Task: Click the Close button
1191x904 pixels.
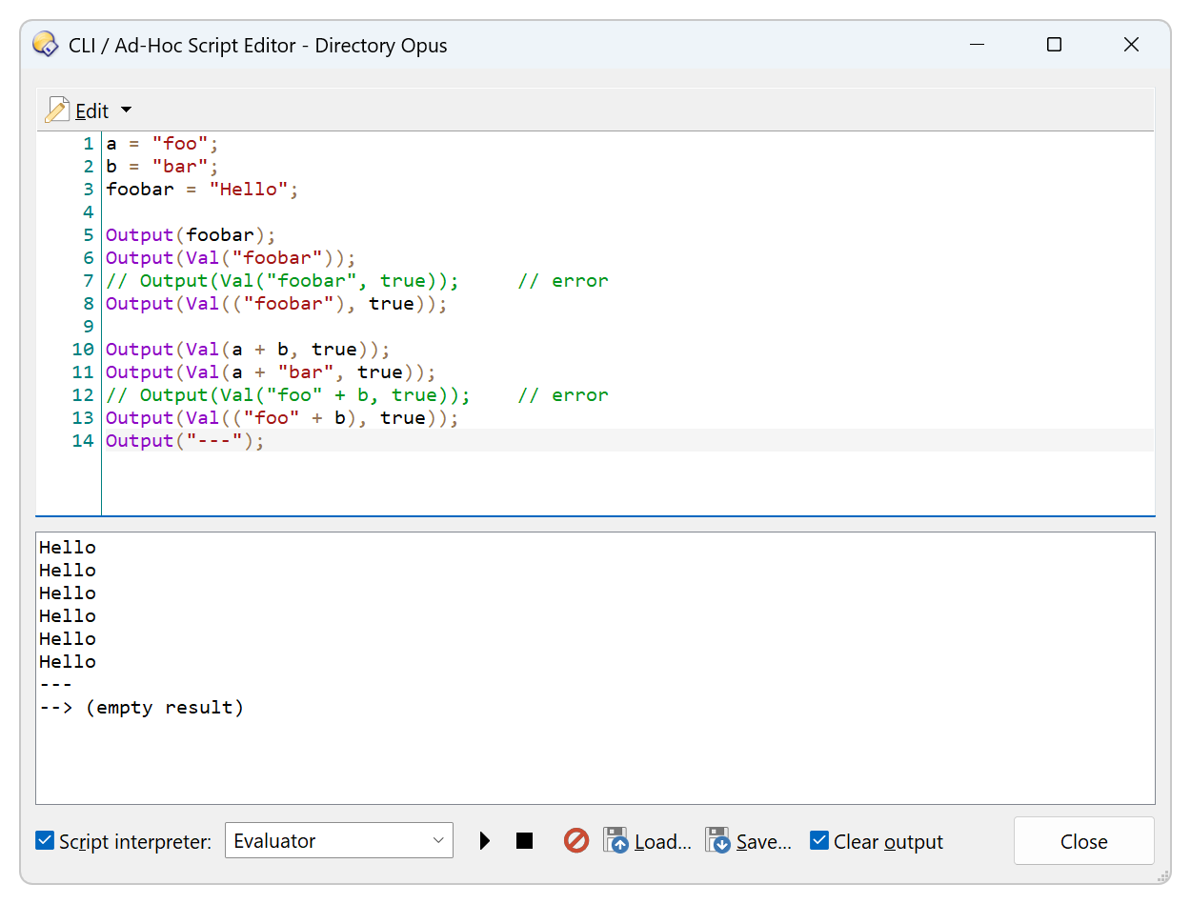Action: (x=1084, y=841)
